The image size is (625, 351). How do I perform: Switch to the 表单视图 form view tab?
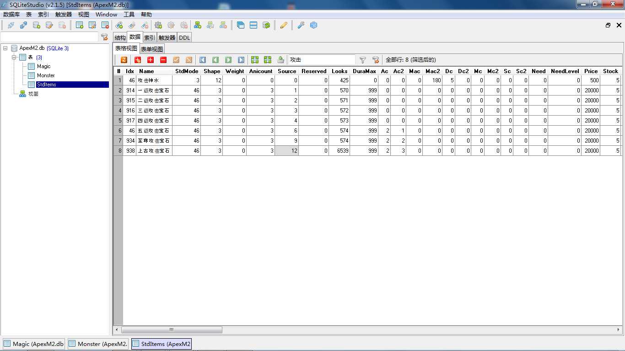coord(151,49)
